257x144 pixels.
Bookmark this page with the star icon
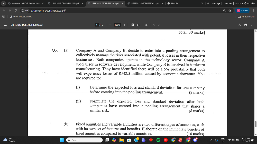point(230,11)
